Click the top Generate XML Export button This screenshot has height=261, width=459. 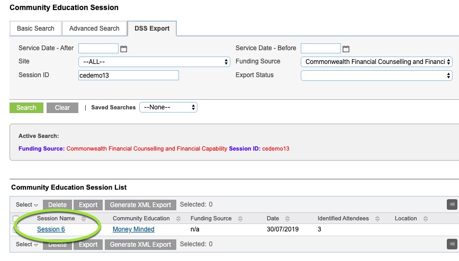pyautogui.click(x=140, y=205)
